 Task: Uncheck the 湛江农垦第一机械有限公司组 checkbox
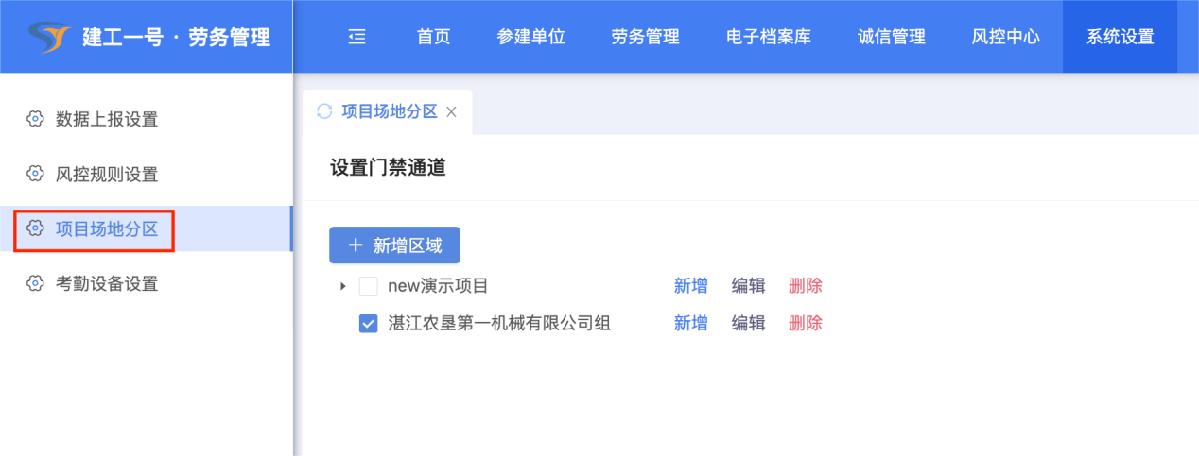(369, 324)
